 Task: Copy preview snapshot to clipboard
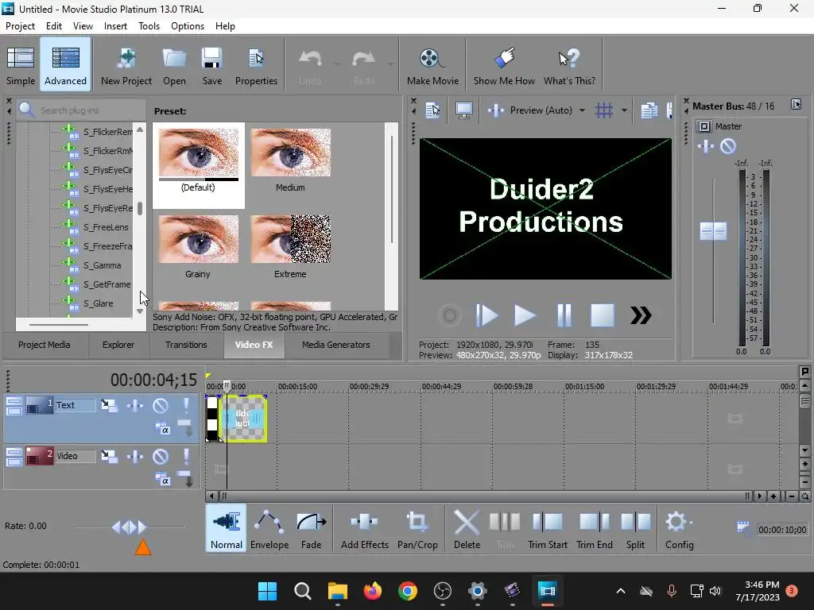tap(649, 110)
